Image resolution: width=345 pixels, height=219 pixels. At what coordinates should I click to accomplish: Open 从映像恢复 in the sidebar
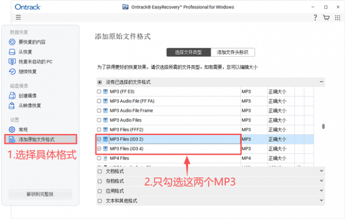point(30,105)
